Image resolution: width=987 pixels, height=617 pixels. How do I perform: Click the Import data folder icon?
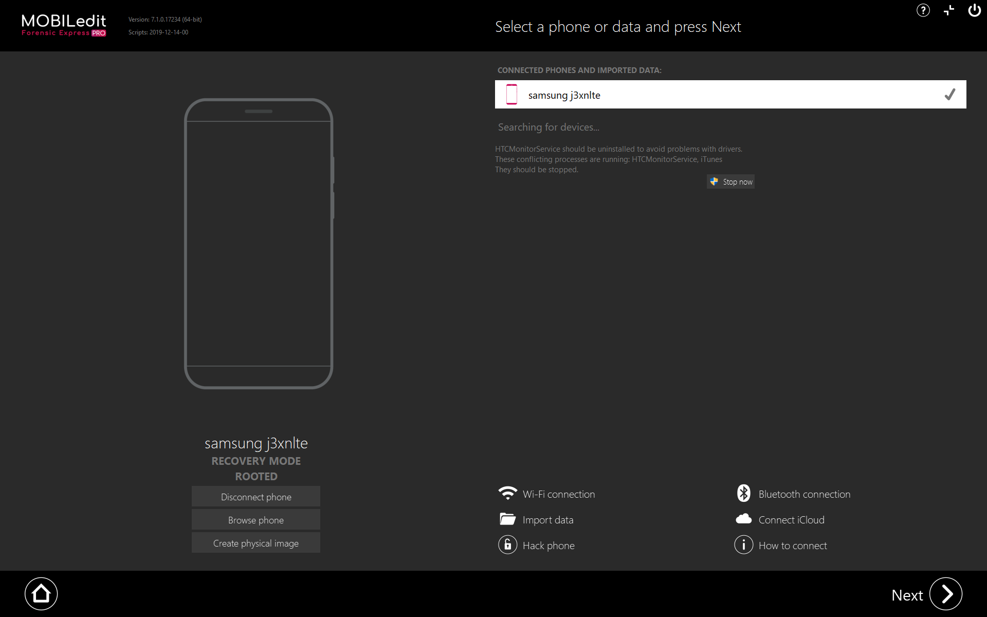tap(507, 519)
